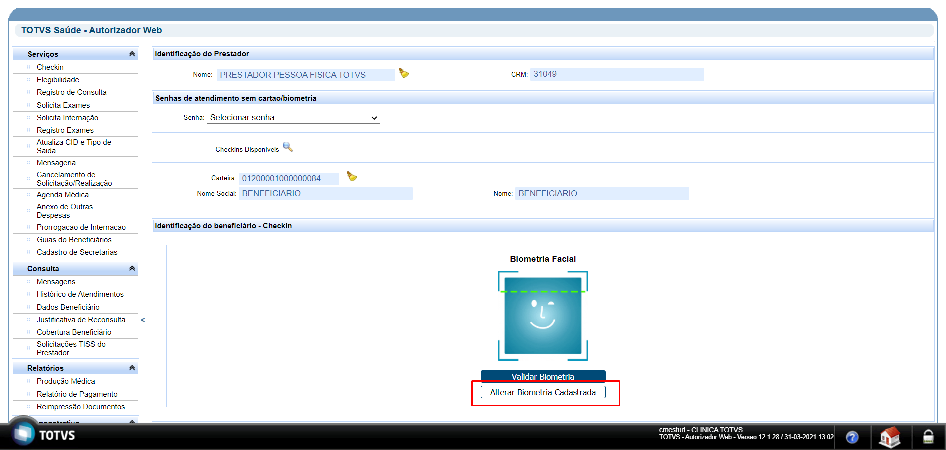Screen dimensions: 946x450
Task: Collapse the side menu with arrow handle
Action: (143, 320)
